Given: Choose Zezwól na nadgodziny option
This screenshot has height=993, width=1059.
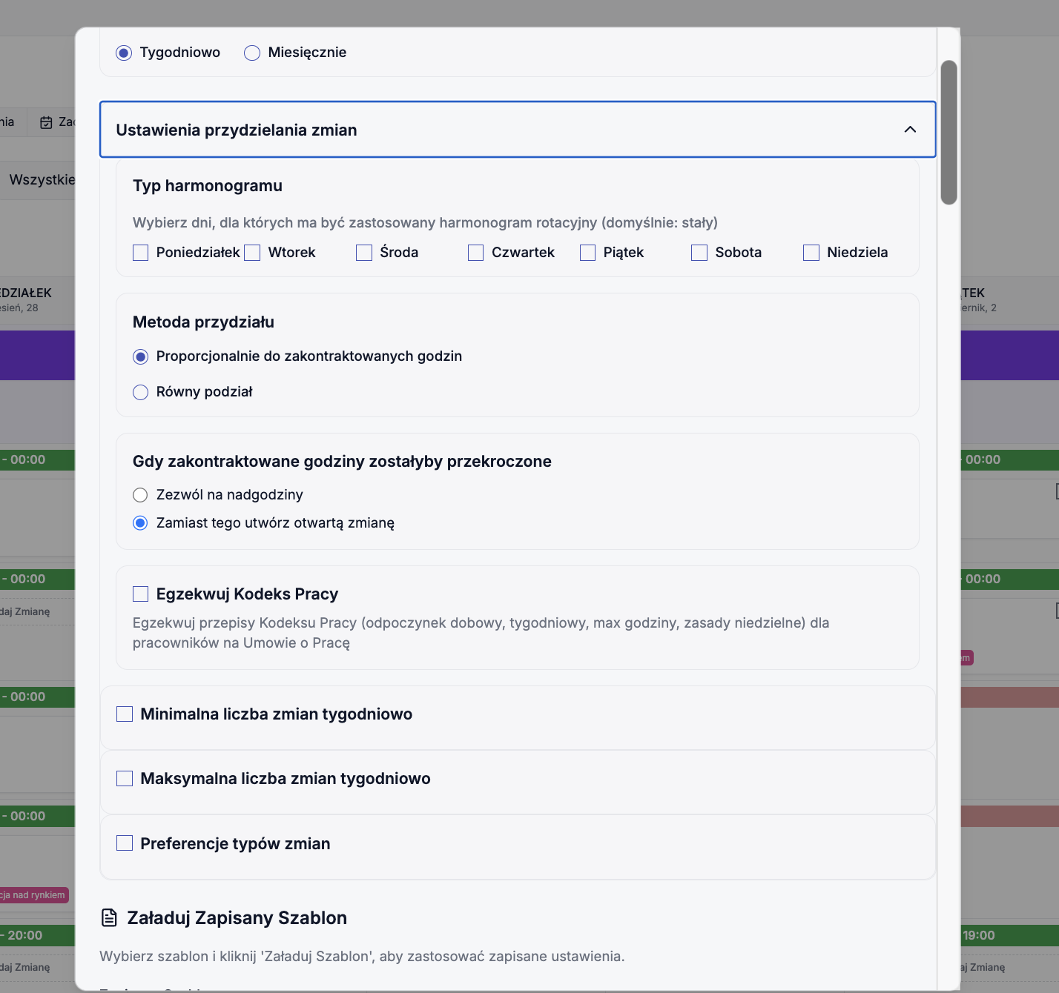Looking at the screenshot, I should coord(140,495).
